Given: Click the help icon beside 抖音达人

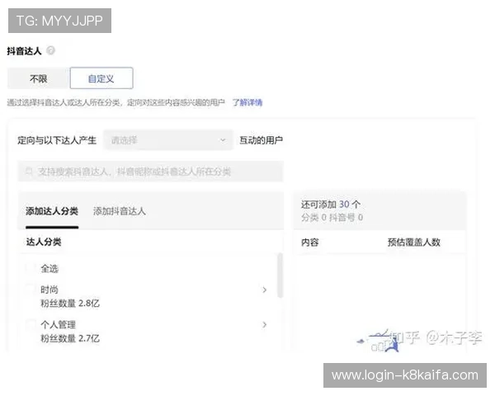Looking at the screenshot, I should click(50, 50).
